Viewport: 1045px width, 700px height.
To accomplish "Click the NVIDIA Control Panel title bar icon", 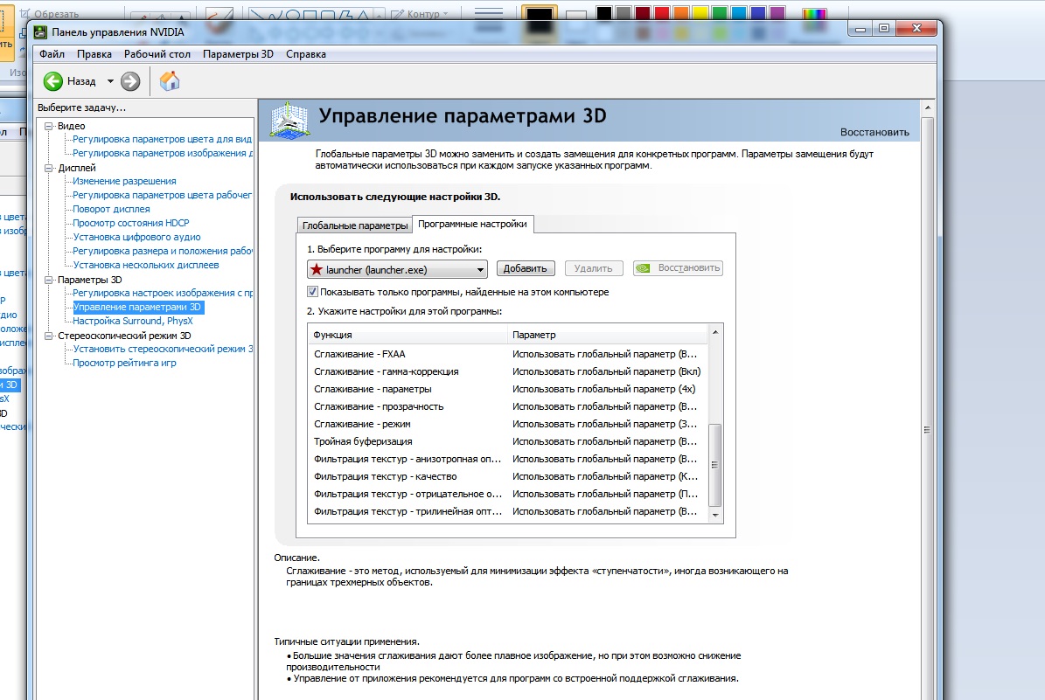I will point(40,32).
